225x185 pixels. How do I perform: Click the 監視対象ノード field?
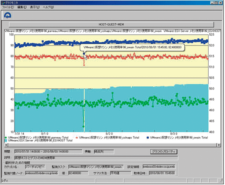[x=42, y=173]
